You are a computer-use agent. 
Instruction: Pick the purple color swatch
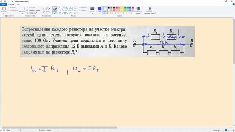tap(133, 8)
